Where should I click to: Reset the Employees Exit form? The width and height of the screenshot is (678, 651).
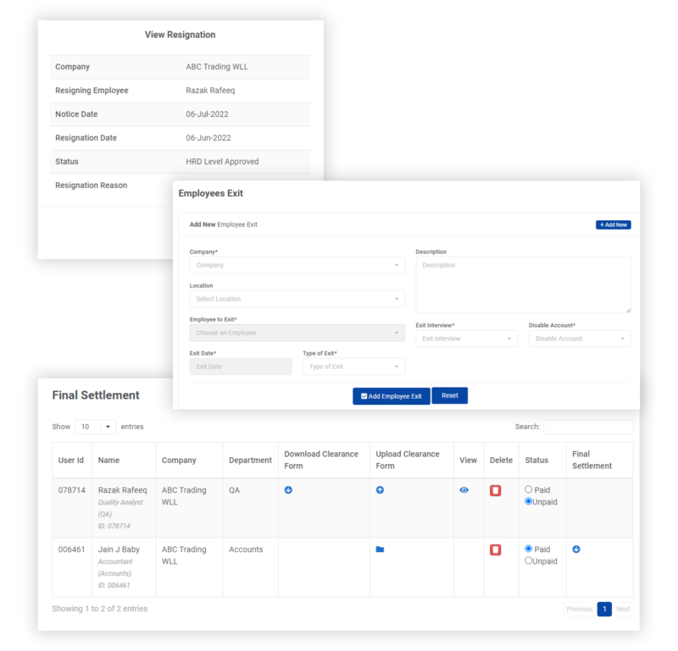click(449, 395)
